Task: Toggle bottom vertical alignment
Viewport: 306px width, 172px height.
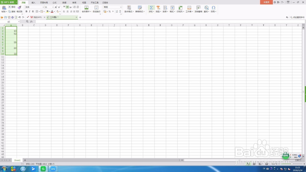Action: click(x=71, y=7)
